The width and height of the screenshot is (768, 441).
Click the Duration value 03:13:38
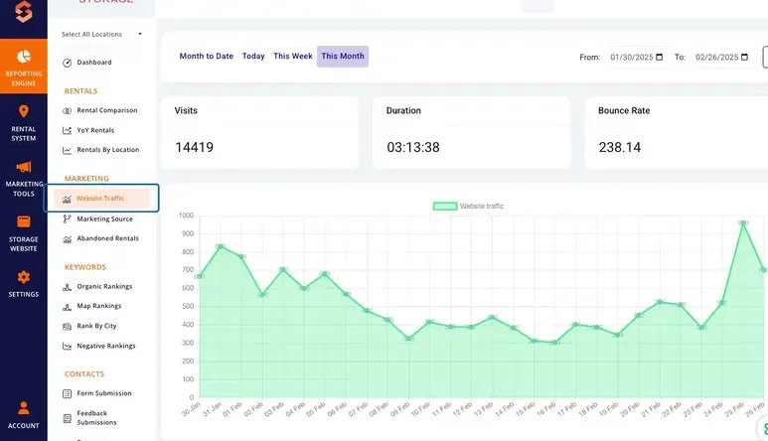click(413, 147)
